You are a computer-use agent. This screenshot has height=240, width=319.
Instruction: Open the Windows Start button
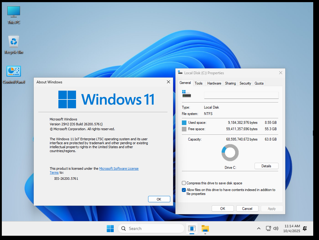pyautogui.click(x=110, y=228)
